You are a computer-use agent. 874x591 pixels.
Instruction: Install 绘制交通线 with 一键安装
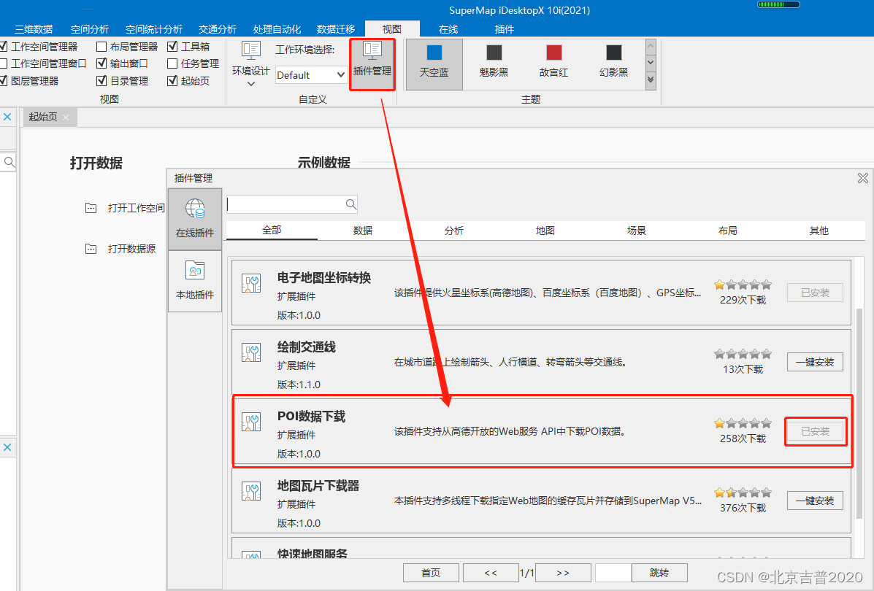coord(815,362)
